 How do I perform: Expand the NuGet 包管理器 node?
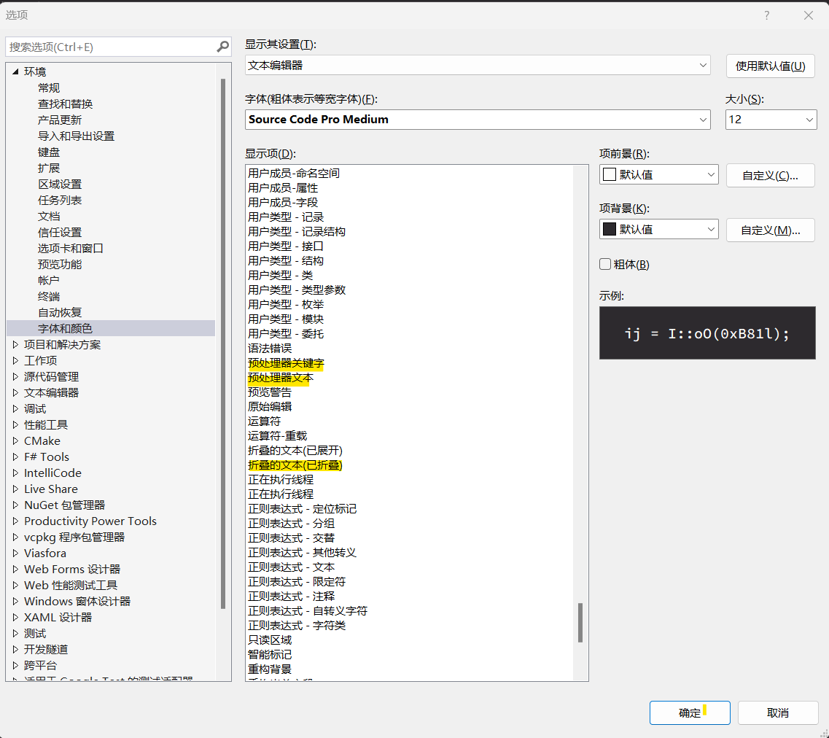pos(15,505)
